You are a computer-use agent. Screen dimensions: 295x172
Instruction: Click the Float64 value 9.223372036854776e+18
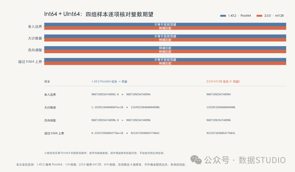pos(107,133)
